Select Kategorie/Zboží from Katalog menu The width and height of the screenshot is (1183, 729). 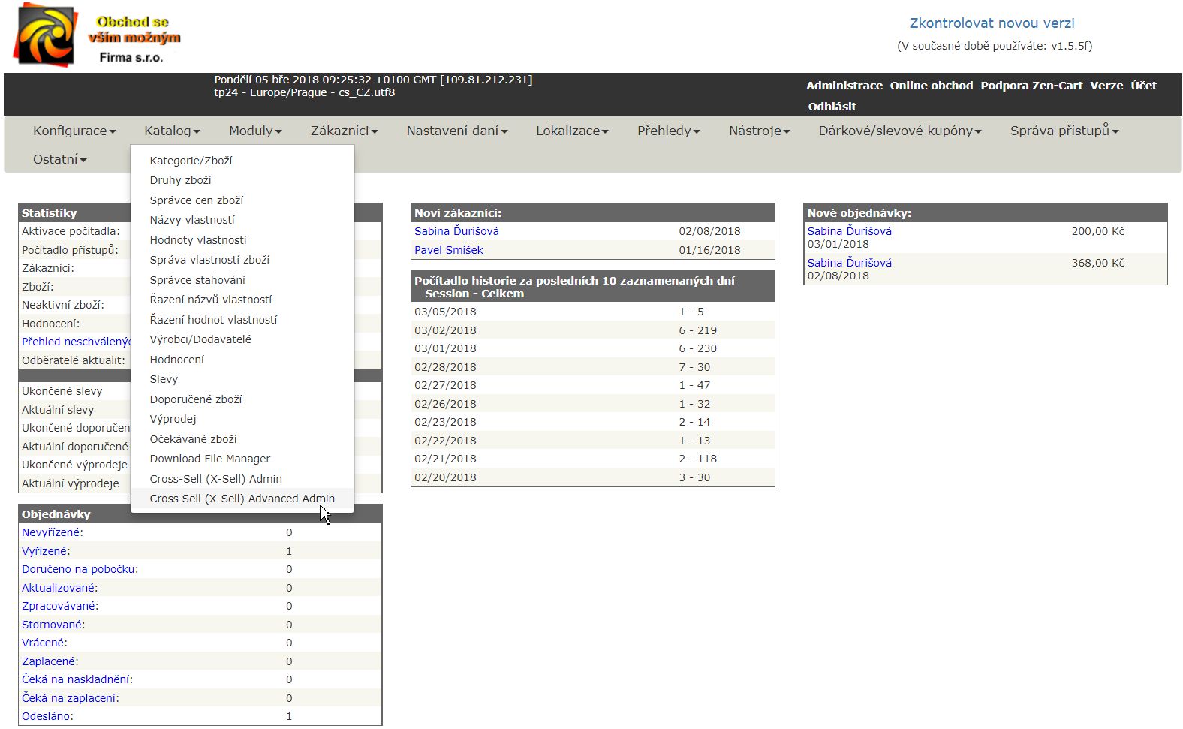click(191, 161)
